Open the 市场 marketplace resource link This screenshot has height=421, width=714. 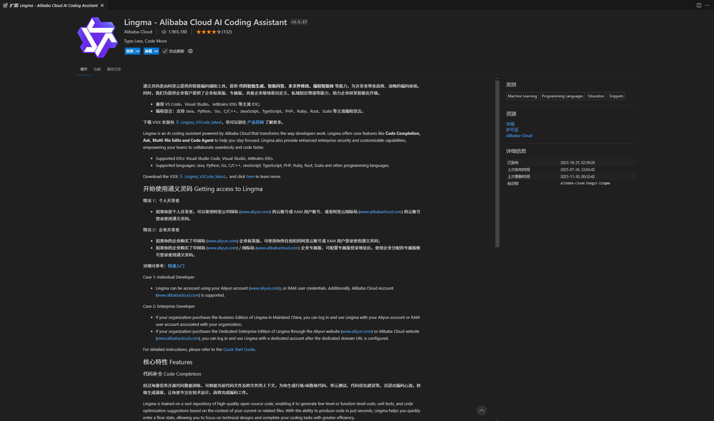click(x=510, y=124)
